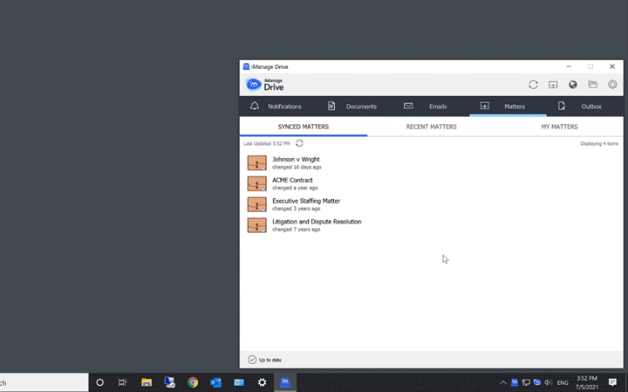Open the folders icon in header
628x392 pixels.
point(593,85)
